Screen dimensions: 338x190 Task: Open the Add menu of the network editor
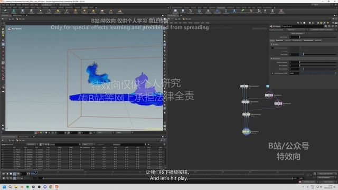[171, 23]
